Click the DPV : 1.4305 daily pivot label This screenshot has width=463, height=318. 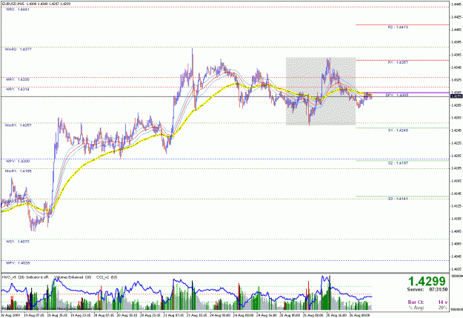click(397, 95)
